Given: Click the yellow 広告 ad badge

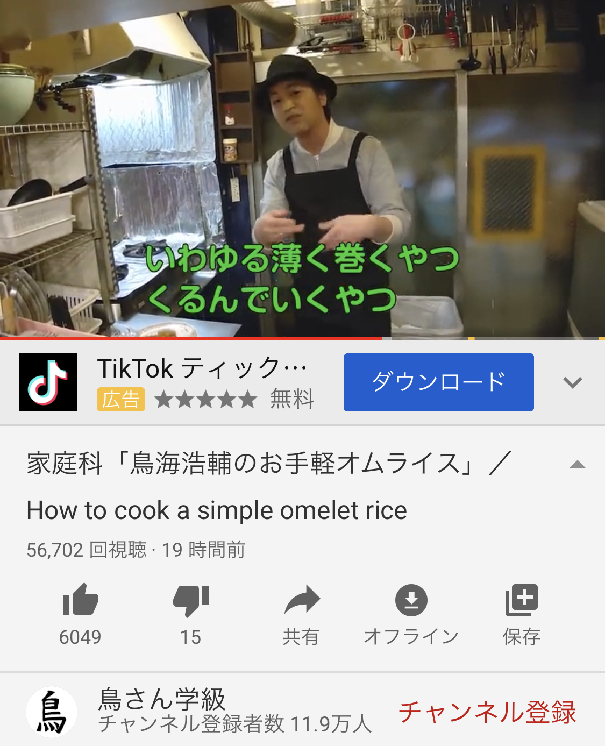Looking at the screenshot, I should coord(121,400).
